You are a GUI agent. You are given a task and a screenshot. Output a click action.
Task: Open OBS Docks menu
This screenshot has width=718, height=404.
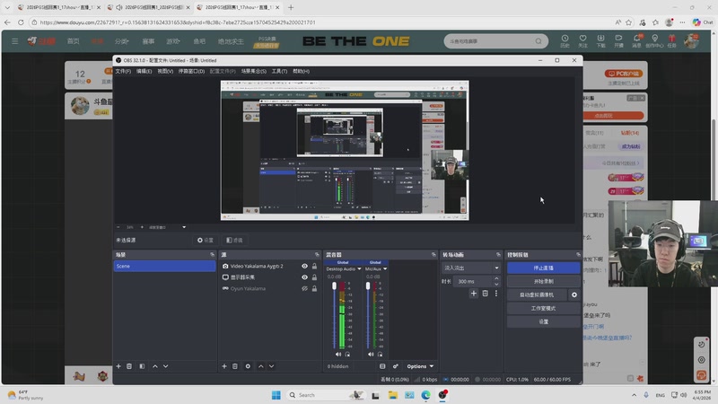pos(191,71)
